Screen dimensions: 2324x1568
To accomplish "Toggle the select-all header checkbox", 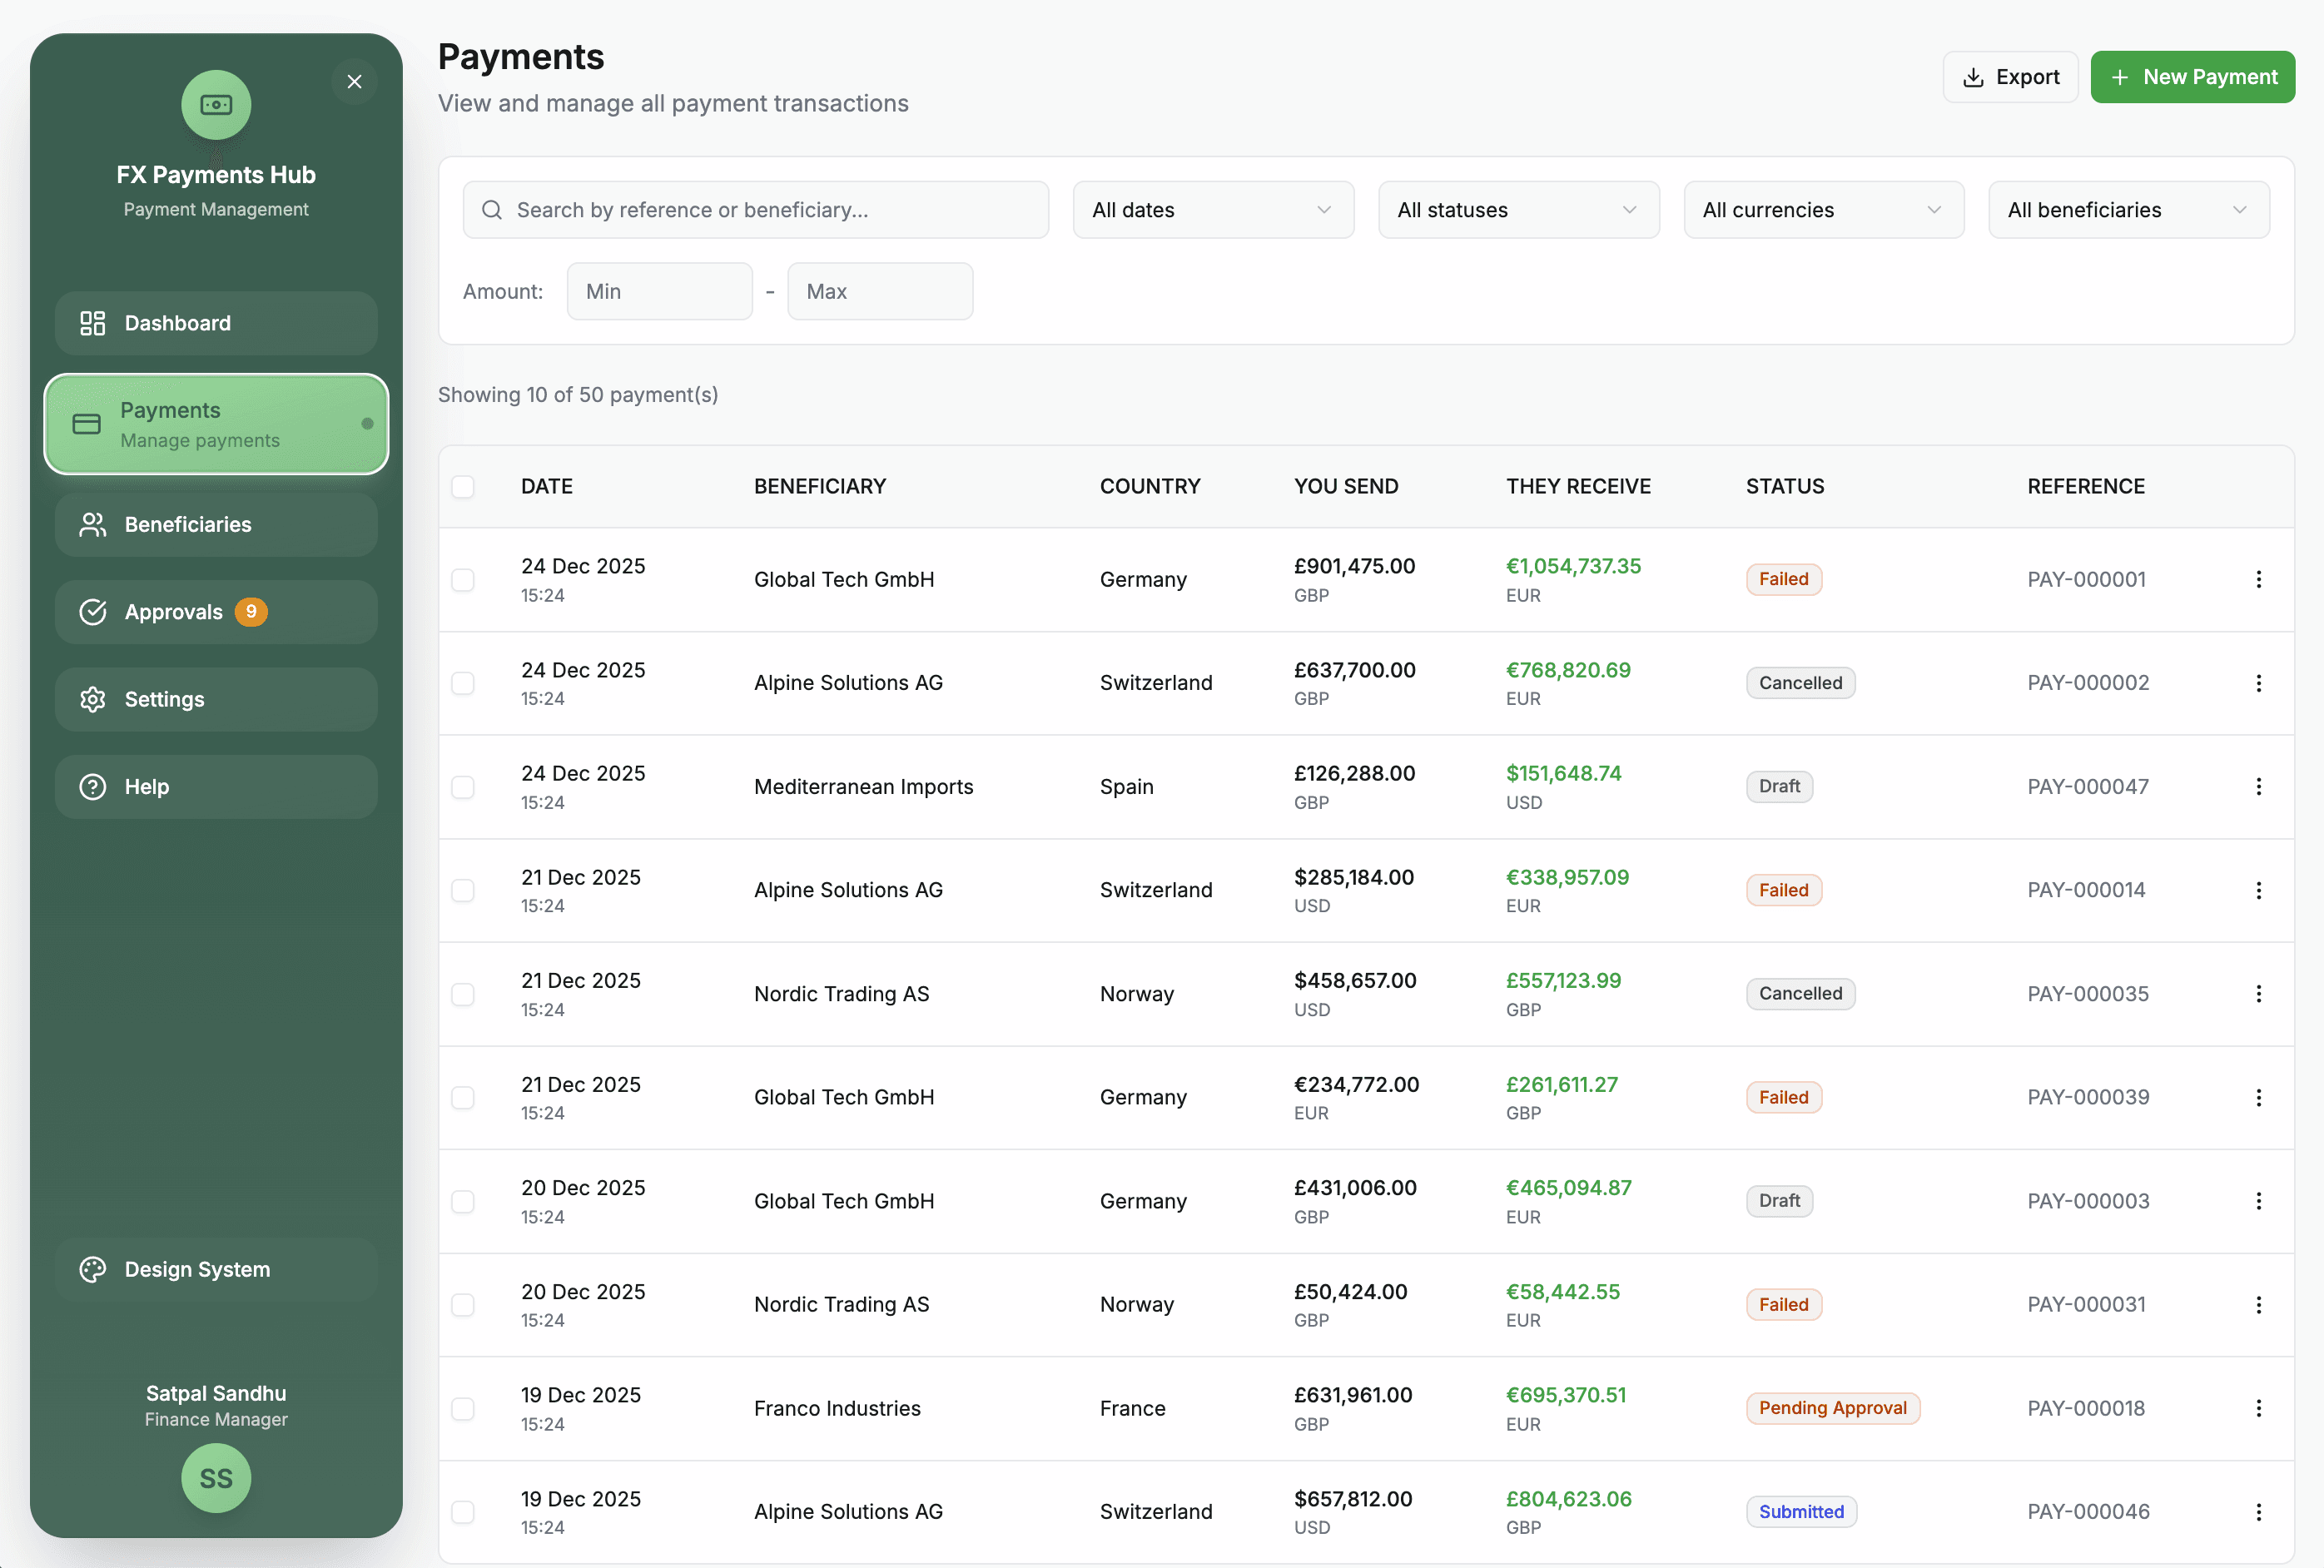I will 463,487.
